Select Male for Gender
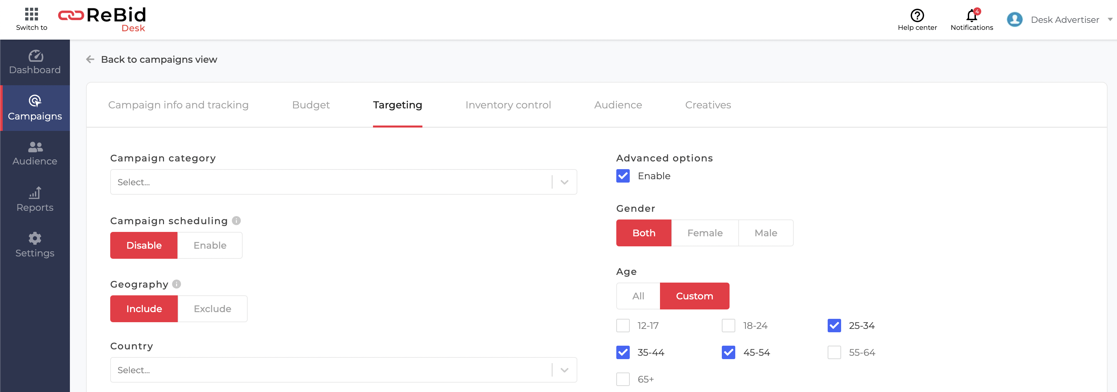The width and height of the screenshot is (1117, 392). click(766, 233)
